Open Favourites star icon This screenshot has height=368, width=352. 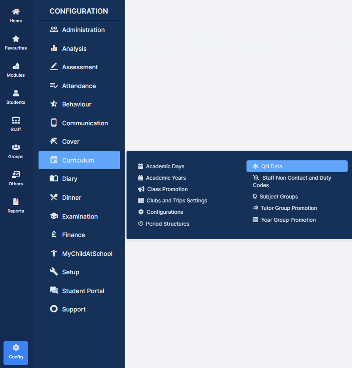tap(16, 39)
